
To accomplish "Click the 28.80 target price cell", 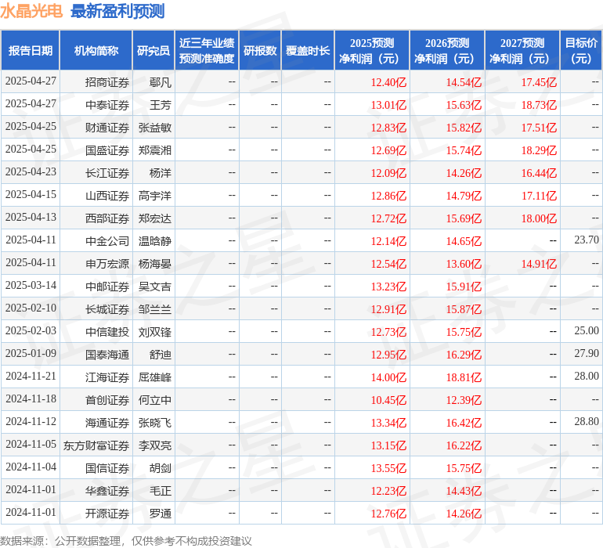I will point(586,422).
